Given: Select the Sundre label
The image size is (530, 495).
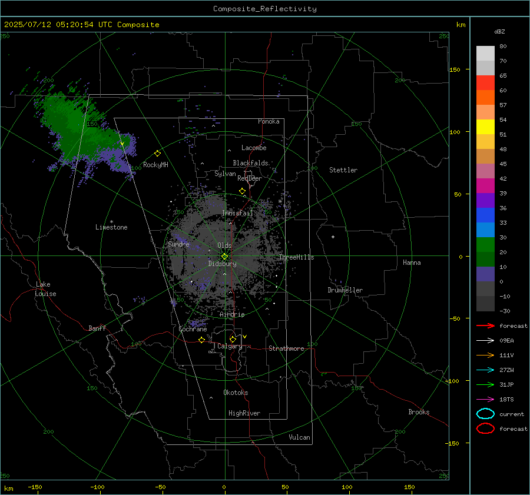Looking at the screenshot, I should tap(178, 244).
